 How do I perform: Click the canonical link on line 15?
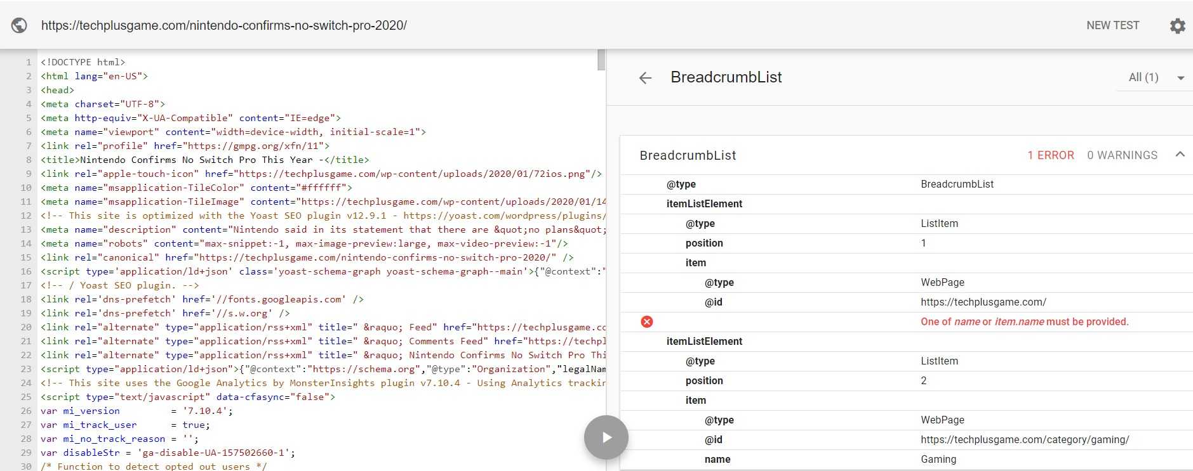click(307, 257)
